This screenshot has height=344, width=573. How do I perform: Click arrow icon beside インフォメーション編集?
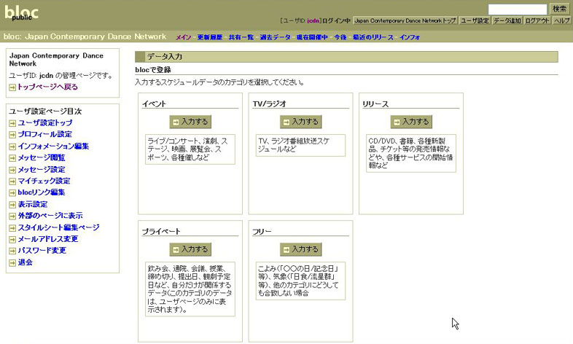[12, 146]
